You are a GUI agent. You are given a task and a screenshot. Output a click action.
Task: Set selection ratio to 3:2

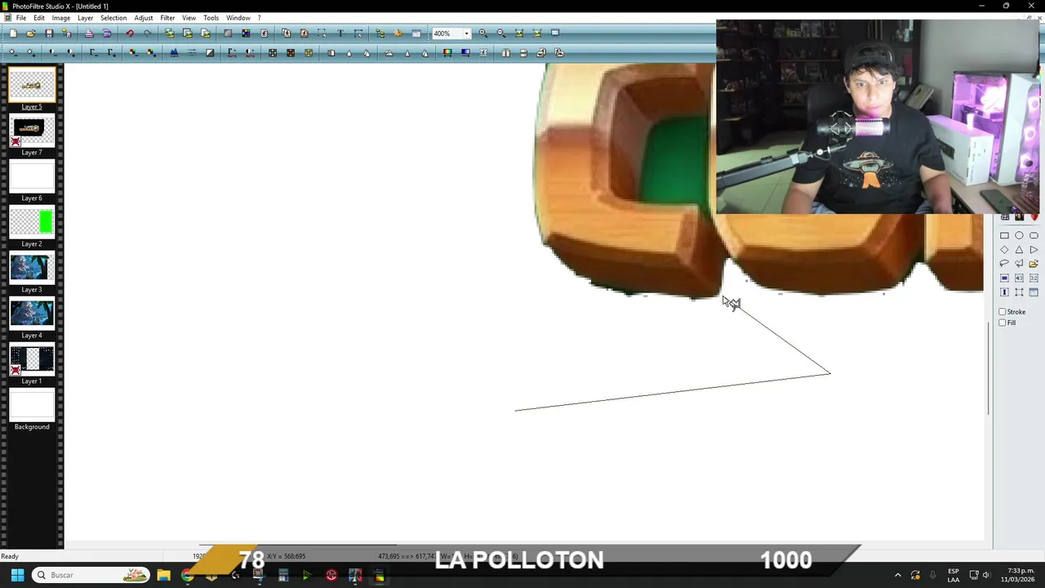click(x=1034, y=278)
